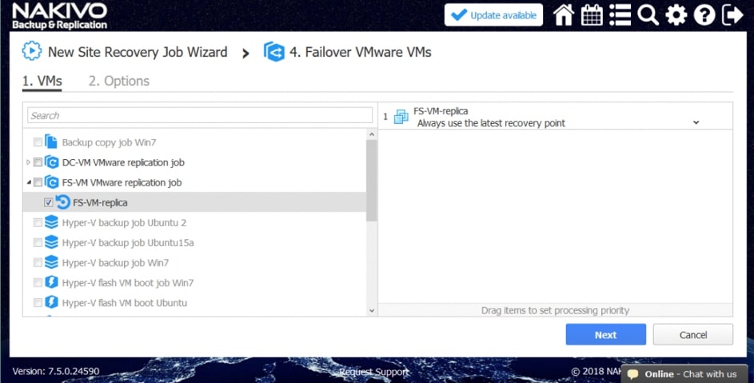Click the job tree scrollbar thumb
This screenshot has height=383, width=754.
click(371, 181)
